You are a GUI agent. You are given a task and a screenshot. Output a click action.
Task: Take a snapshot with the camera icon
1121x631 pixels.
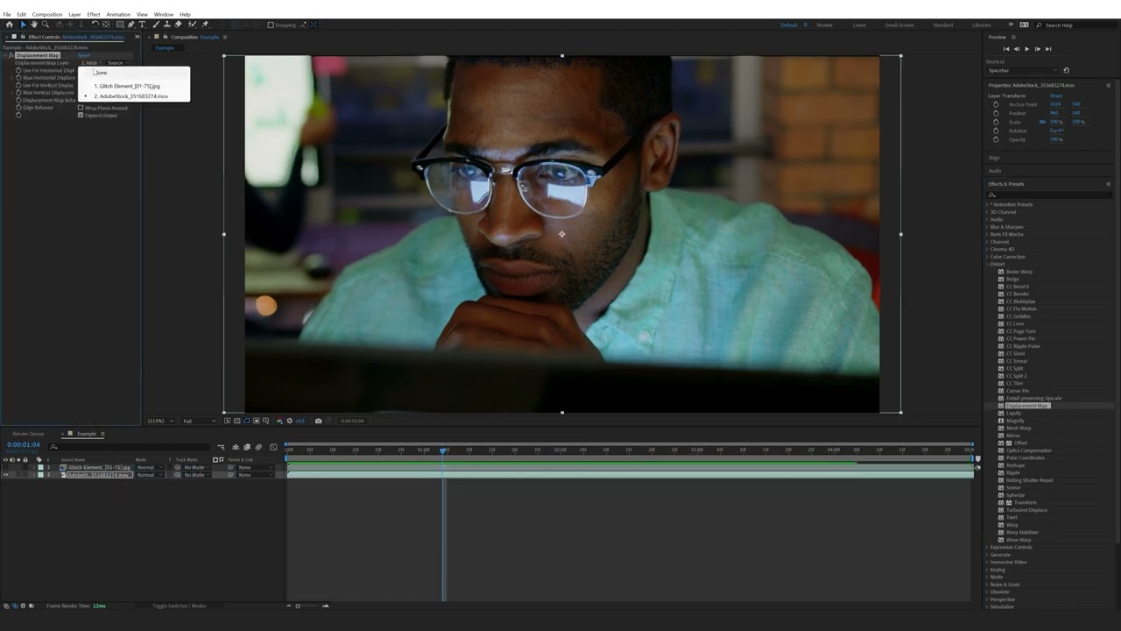[x=318, y=421]
